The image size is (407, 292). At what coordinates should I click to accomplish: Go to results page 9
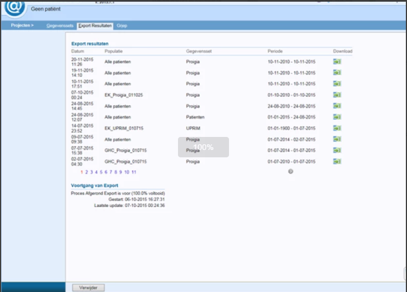[x=120, y=172]
